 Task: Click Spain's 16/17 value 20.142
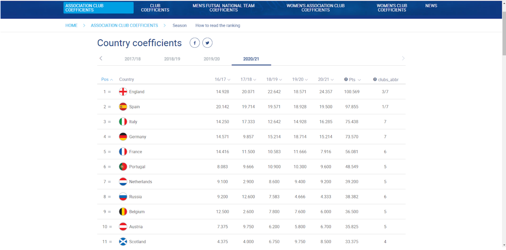pyautogui.click(x=222, y=107)
